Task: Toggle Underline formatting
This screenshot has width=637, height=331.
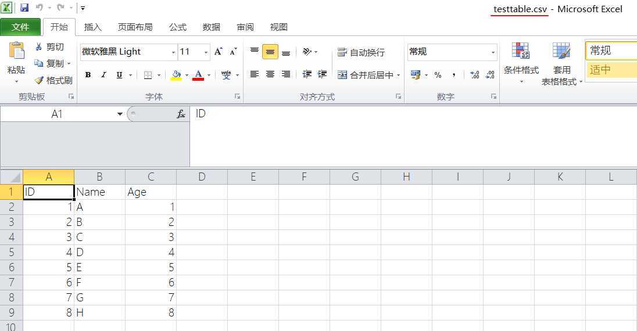Action: tap(119, 75)
